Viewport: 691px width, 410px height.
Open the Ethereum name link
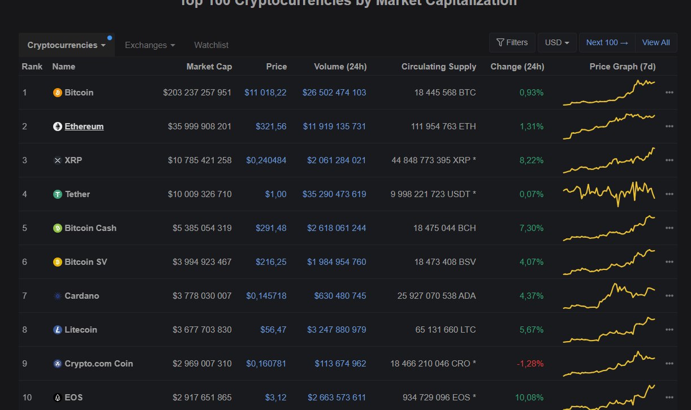coord(84,127)
